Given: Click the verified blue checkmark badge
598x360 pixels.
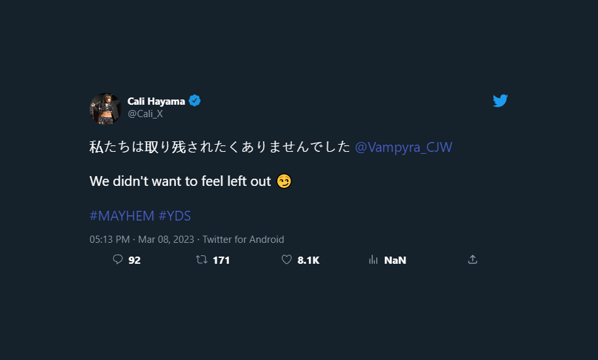Looking at the screenshot, I should click(x=195, y=101).
